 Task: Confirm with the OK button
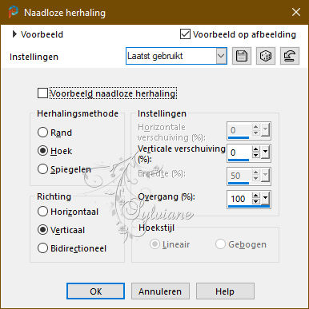(95, 291)
